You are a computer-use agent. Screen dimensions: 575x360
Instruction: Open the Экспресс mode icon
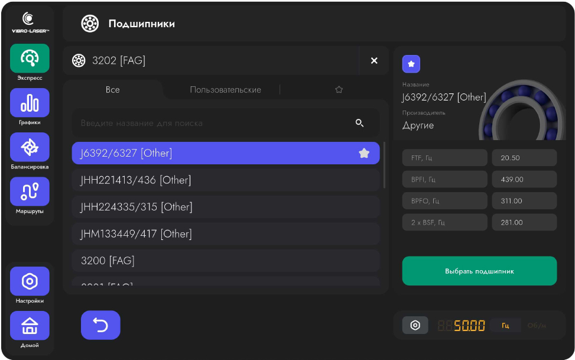coord(30,59)
